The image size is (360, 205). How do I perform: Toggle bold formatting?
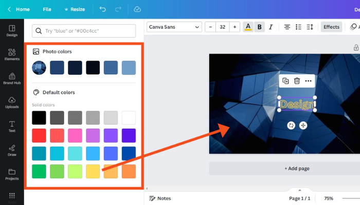(x=259, y=27)
